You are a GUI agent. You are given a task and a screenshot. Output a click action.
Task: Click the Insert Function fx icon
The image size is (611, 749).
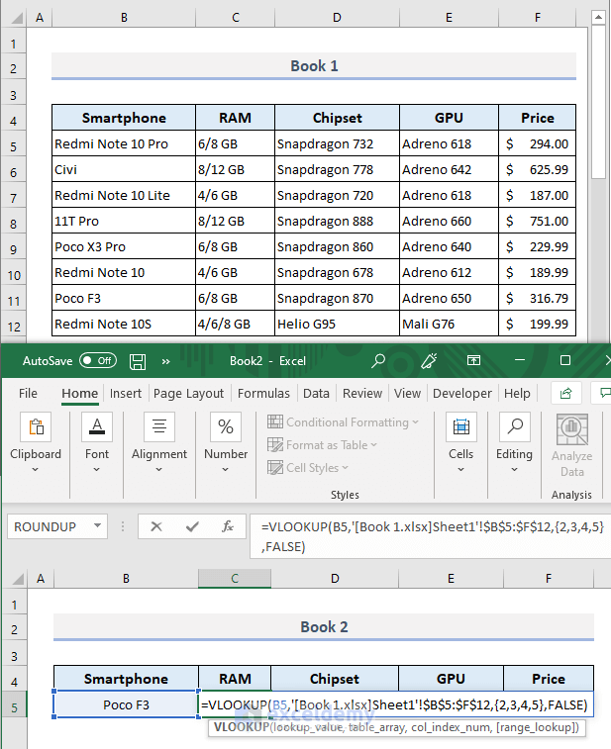pyautogui.click(x=227, y=526)
